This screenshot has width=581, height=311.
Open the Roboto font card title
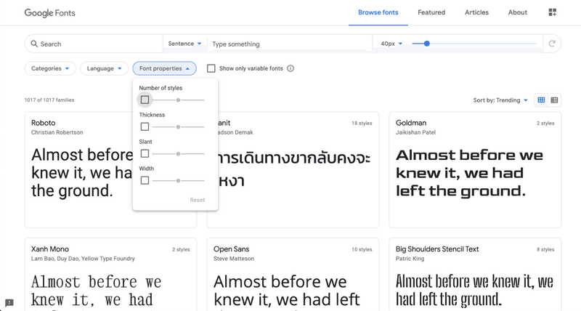[x=44, y=123]
